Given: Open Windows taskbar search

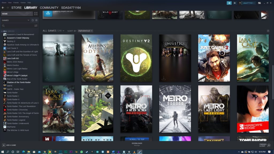Looking at the screenshot, I should (x=8, y=152).
